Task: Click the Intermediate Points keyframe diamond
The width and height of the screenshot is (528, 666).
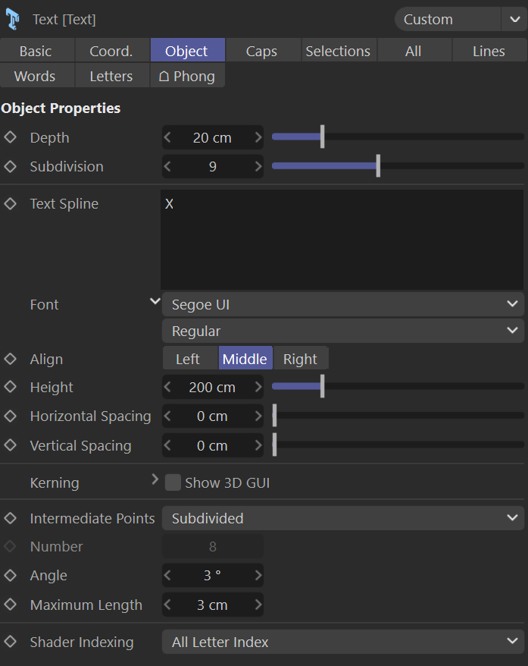Action: tap(11, 518)
